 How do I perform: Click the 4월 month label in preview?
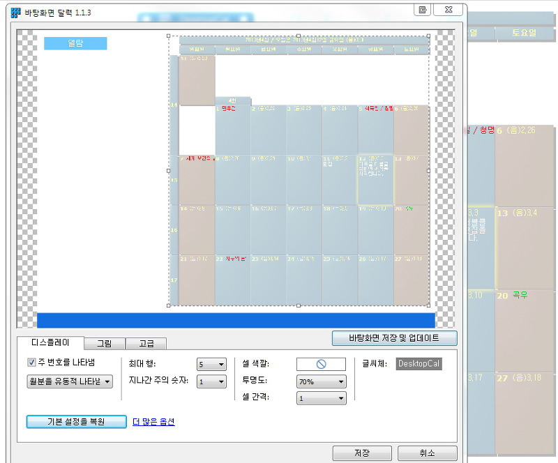click(x=233, y=100)
